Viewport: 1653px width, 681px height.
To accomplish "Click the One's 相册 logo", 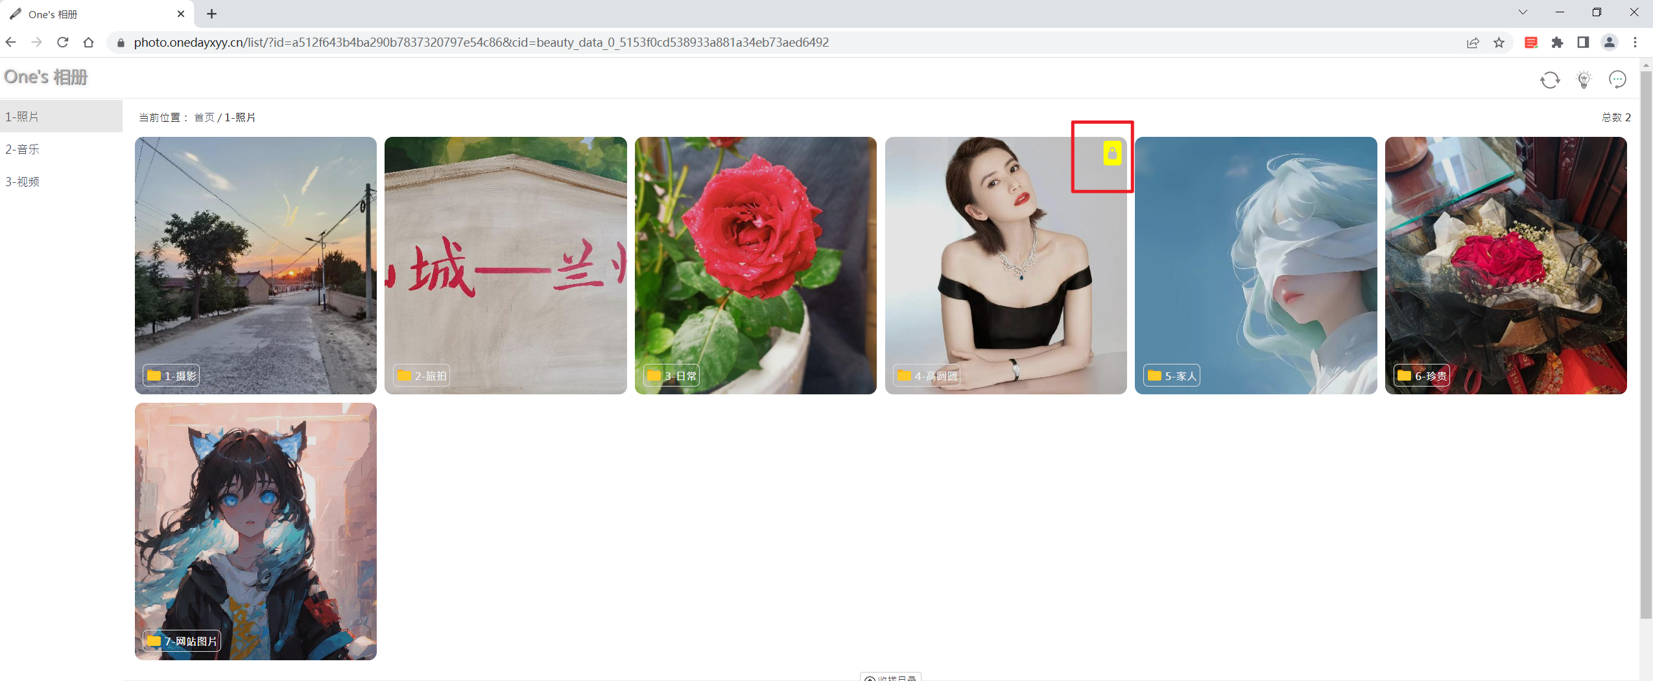I will [45, 77].
